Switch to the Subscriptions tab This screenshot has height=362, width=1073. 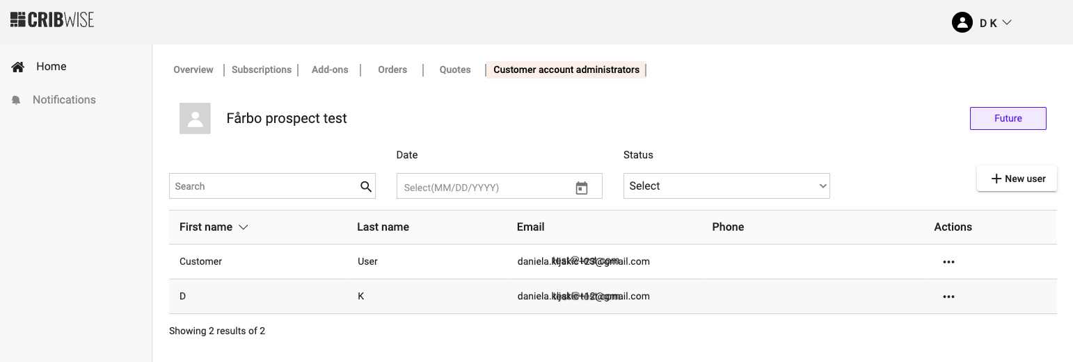point(262,69)
